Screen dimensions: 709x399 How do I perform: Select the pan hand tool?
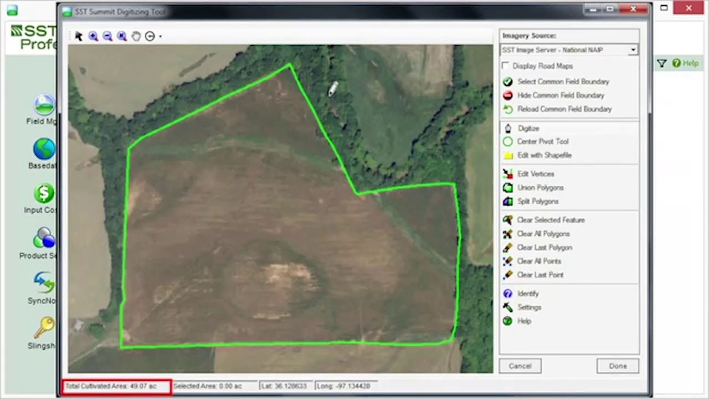pyautogui.click(x=136, y=36)
